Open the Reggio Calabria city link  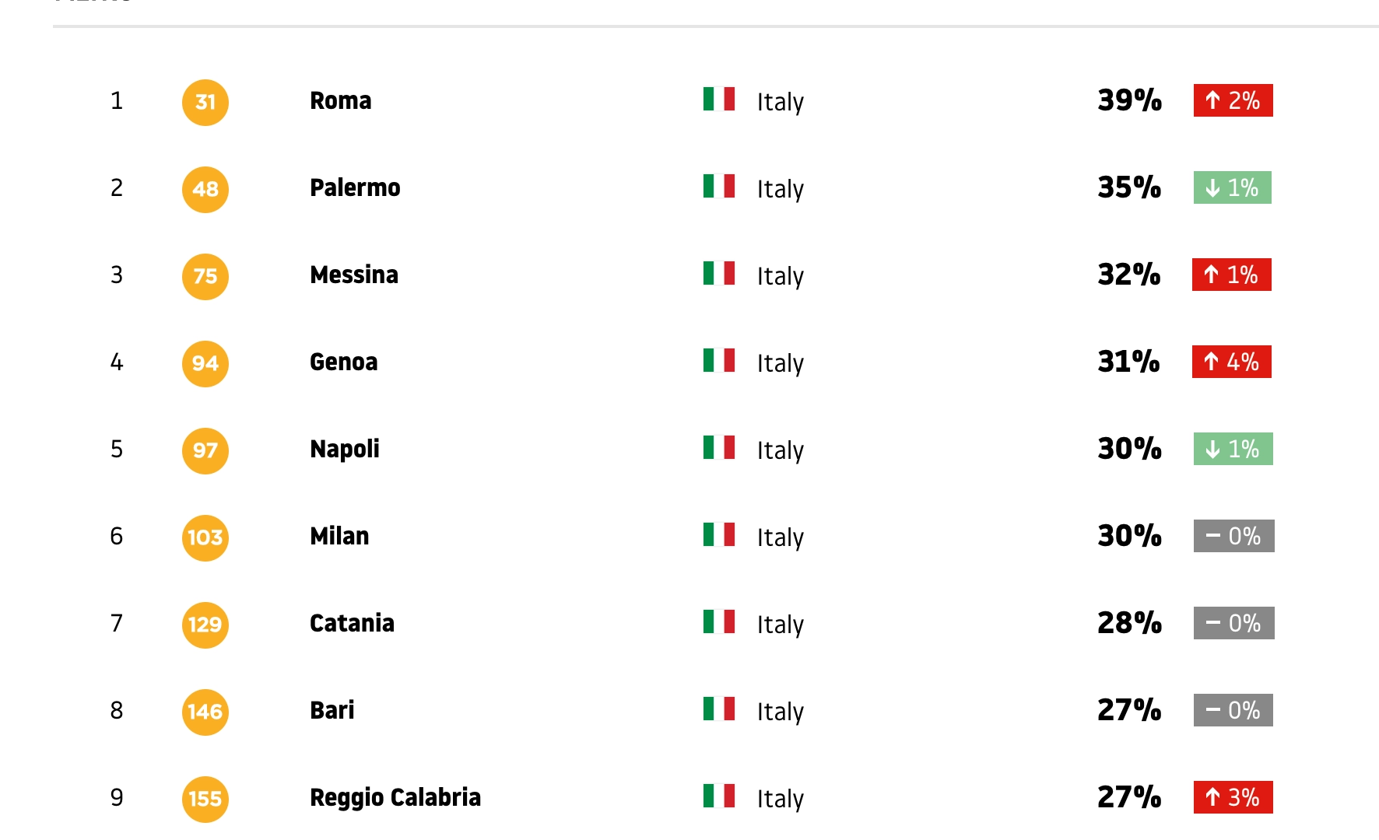(x=395, y=797)
